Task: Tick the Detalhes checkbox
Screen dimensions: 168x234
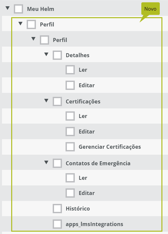Action: click(x=57, y=55)
